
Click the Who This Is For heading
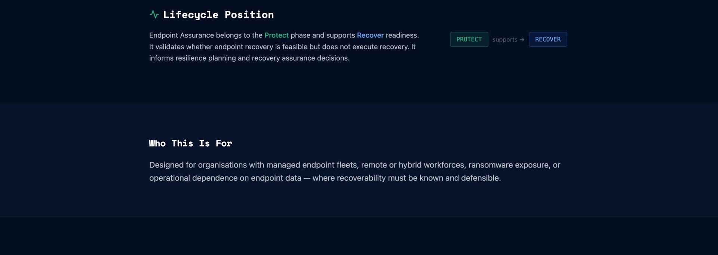pos(191,143)
